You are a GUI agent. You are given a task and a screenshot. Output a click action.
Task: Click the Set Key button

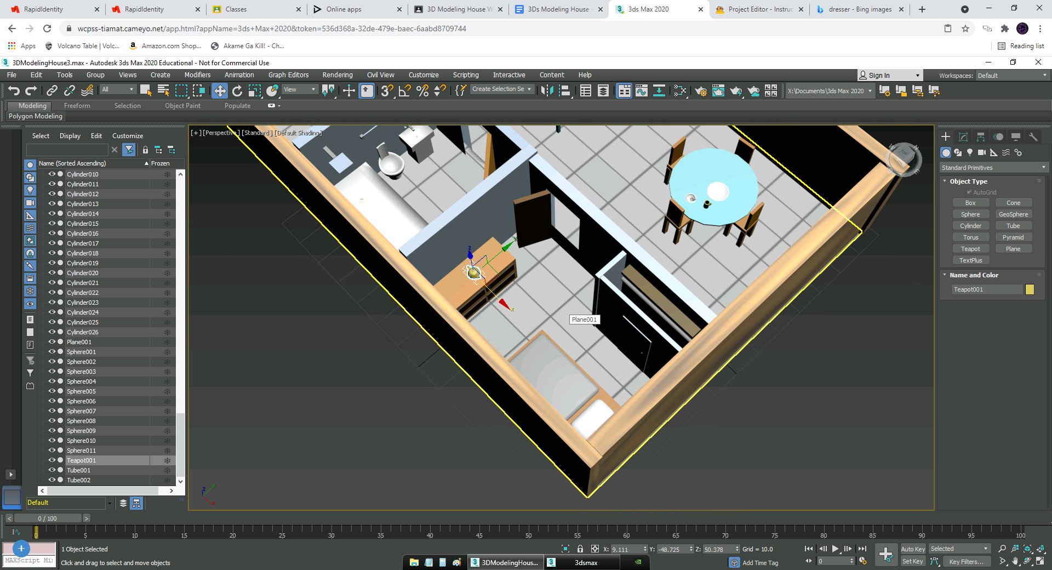912,561
